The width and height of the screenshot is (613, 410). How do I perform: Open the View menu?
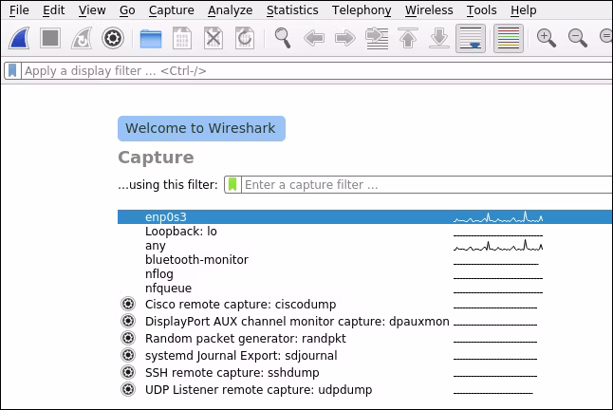pyautogui.click(x=92, y=10)
